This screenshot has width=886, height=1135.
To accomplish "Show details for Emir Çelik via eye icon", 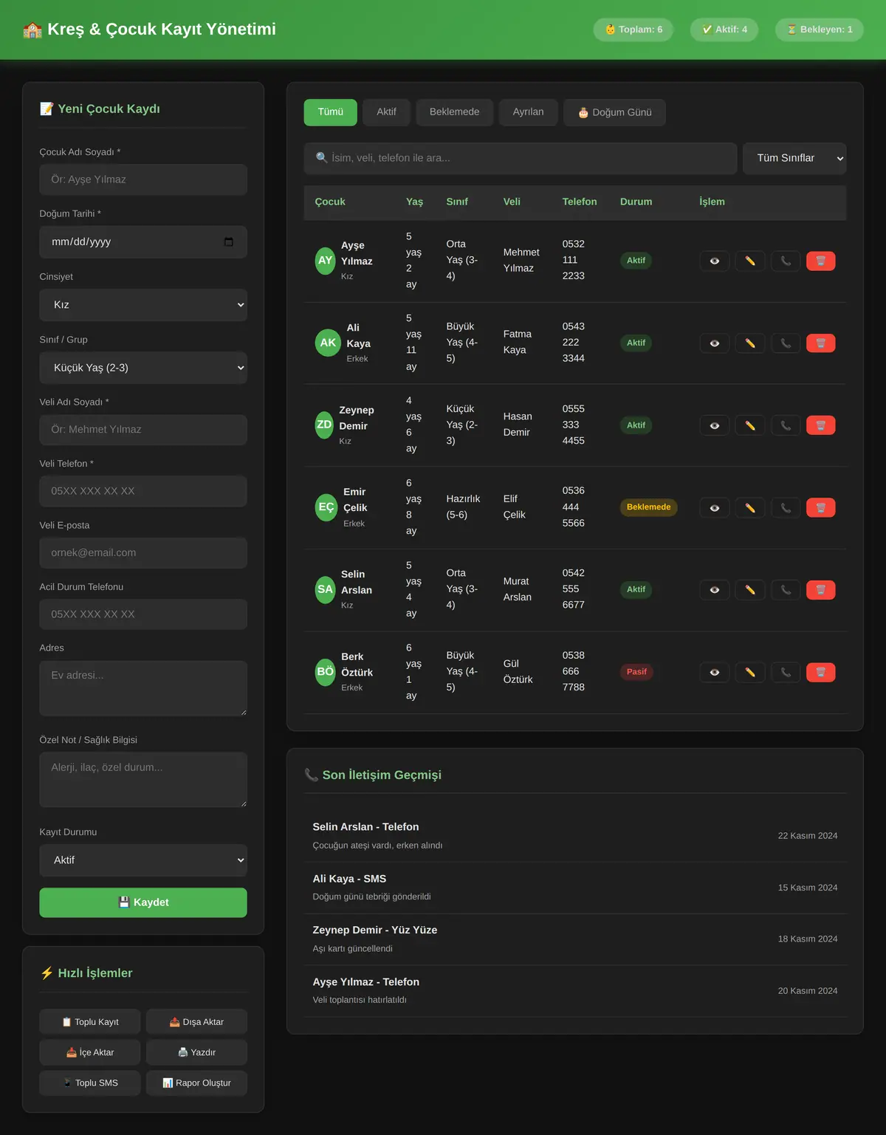I will [714, 508].
